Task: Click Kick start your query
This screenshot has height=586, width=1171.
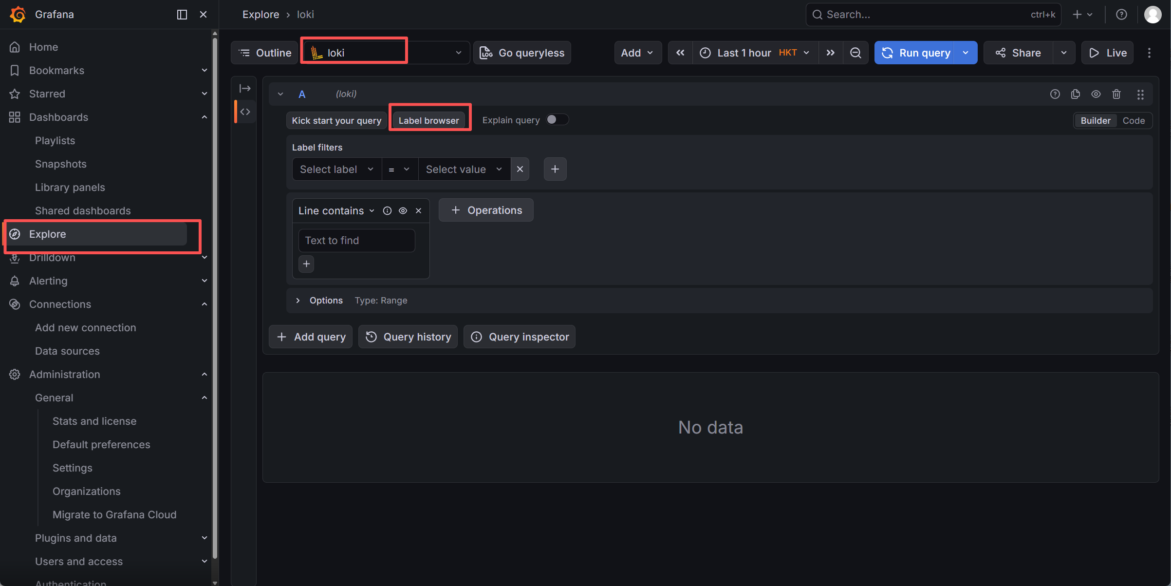Action: point(336,120)
